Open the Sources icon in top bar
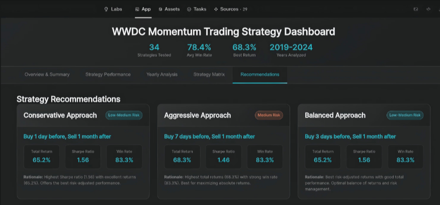This screenshot has width=440, height=205. pyautogui.click(x=216, y=9)
